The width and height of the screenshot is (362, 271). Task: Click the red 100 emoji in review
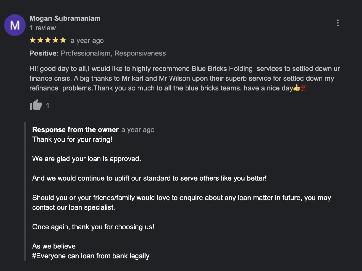[303, 89]
